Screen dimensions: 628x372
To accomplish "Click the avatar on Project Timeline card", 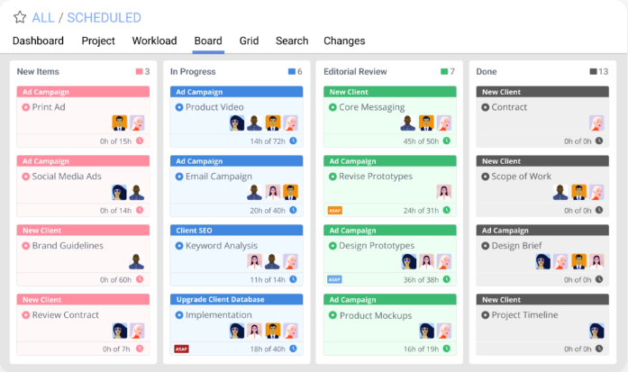I will tap(596, 331).
